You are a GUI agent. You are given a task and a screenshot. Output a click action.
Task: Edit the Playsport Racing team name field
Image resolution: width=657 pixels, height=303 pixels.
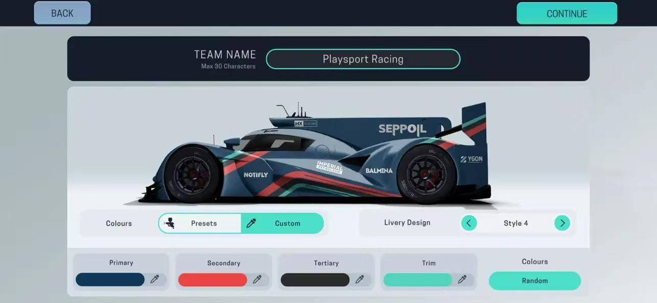[x=363, y=59]
